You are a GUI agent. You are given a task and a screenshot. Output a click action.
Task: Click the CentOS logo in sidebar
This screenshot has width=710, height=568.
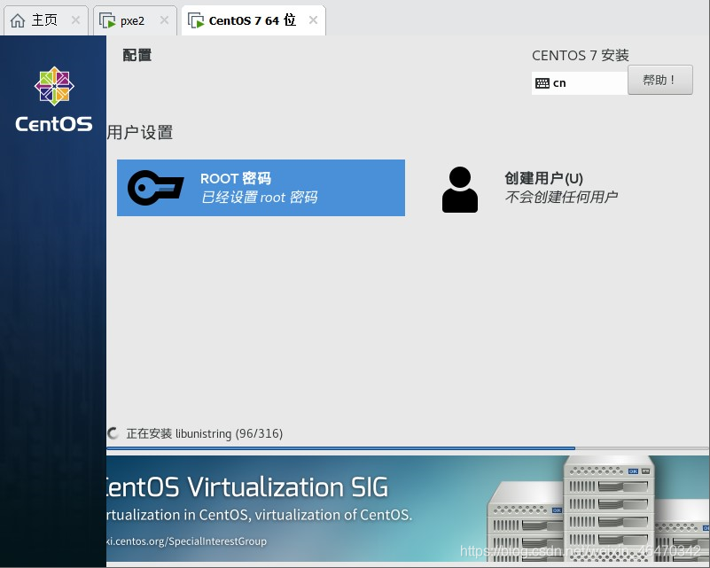tap(54, 99)
